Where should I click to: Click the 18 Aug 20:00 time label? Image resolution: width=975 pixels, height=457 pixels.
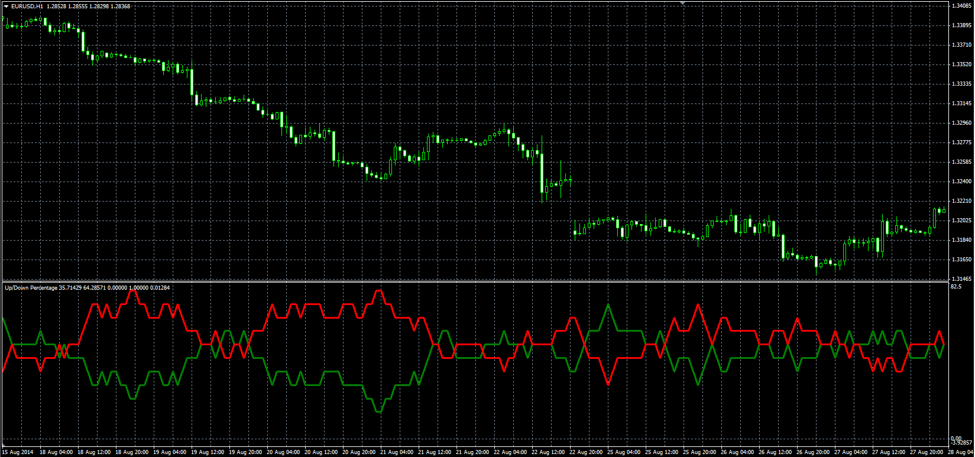pos(132,452)
